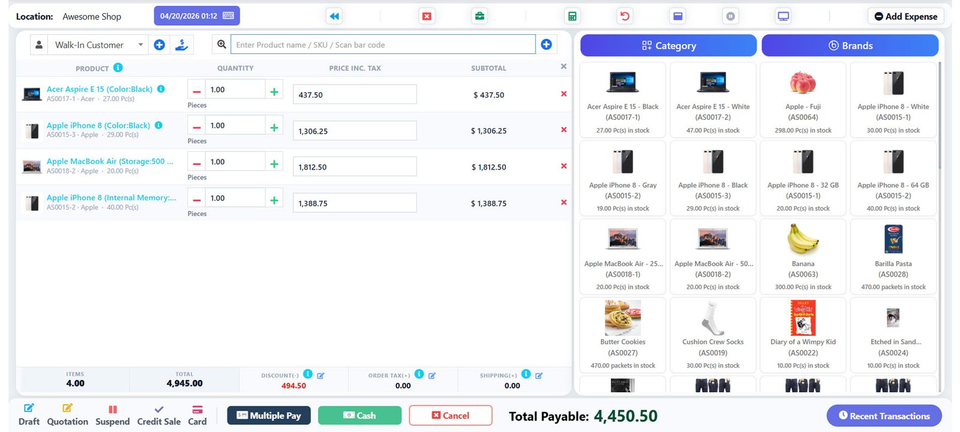The width and height of the screenshot is (960, 432).
Task: Open the Brands filter
Action: (x=850, y=46)
